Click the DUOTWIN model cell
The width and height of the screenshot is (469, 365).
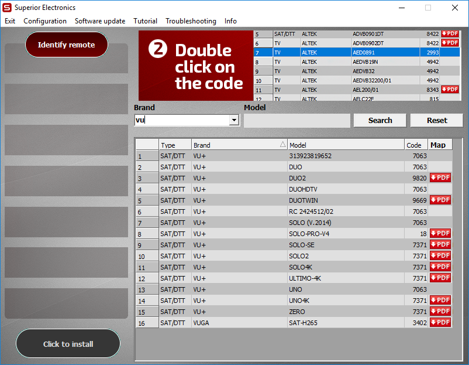346,200
